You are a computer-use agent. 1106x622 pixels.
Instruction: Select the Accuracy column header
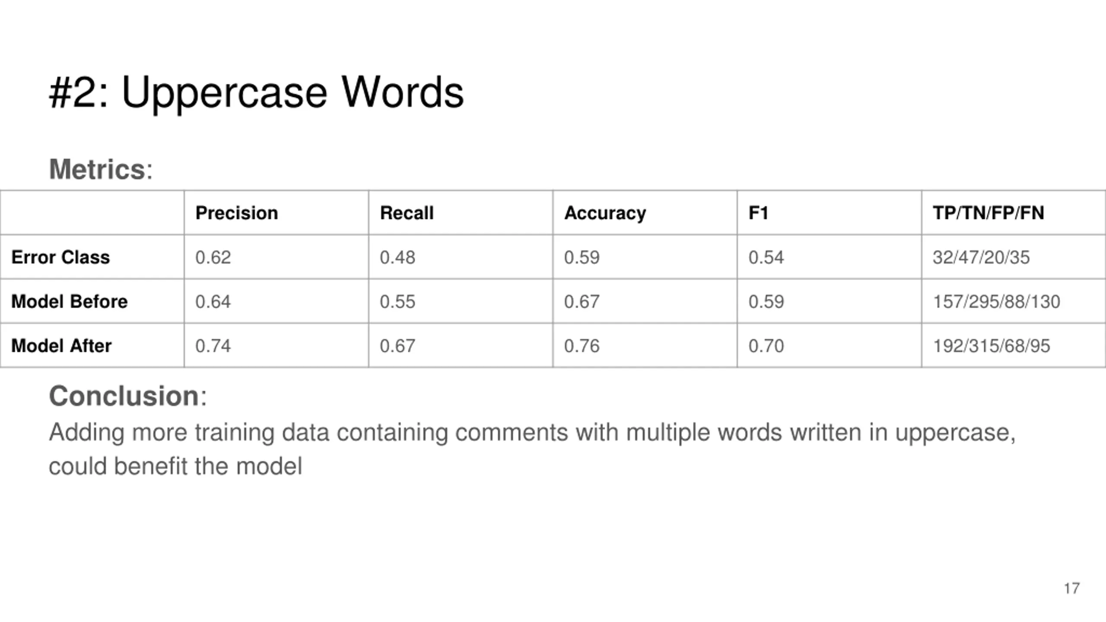click(x=605, y=213)
